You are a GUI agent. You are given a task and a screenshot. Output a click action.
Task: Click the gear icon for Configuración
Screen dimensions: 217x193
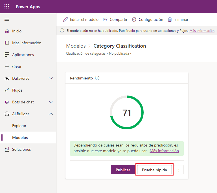point(134,19)
